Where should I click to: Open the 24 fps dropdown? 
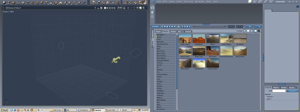click(x=258, y=27)
